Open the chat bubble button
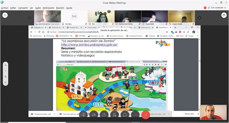 pyautogui.click(x=125, y=115)
